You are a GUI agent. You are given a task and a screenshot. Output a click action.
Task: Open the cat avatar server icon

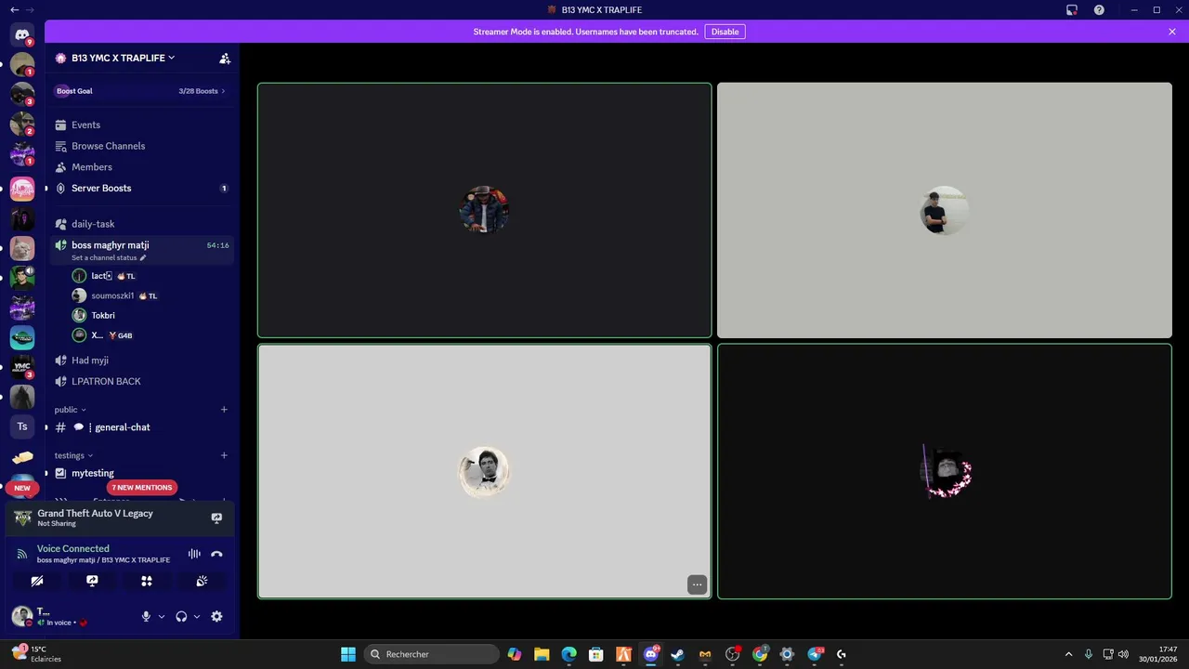click(22, 248)
